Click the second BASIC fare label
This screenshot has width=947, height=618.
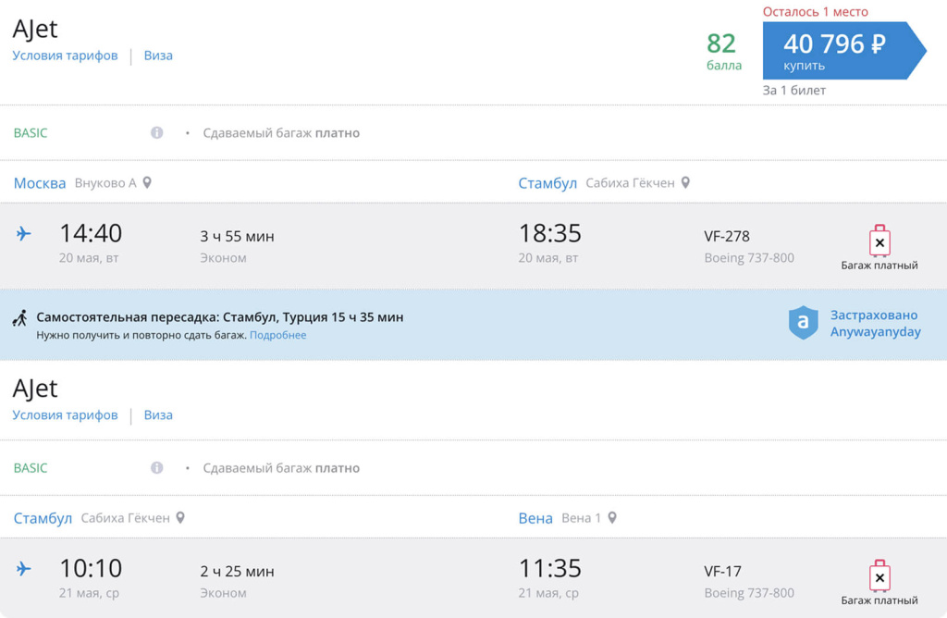(31, 468)
